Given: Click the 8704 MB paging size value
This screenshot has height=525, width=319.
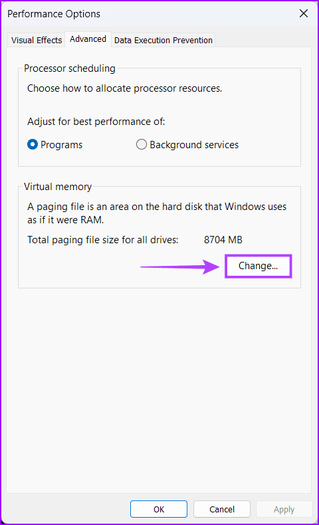Looking at the screenshot, I should click(223, 240).
